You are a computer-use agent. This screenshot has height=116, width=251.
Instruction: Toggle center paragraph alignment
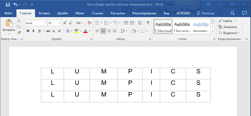click(x=103, y=31)
